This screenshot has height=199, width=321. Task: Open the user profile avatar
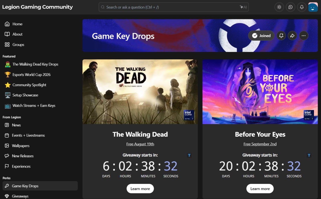pyautogui.click(x=313, y=7)
